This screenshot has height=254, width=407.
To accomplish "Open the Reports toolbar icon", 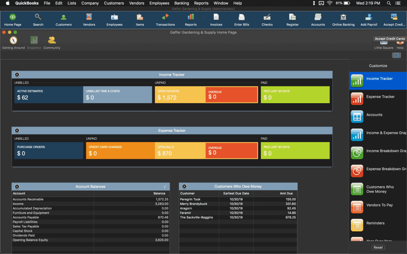I will click(x=191, y=20).
